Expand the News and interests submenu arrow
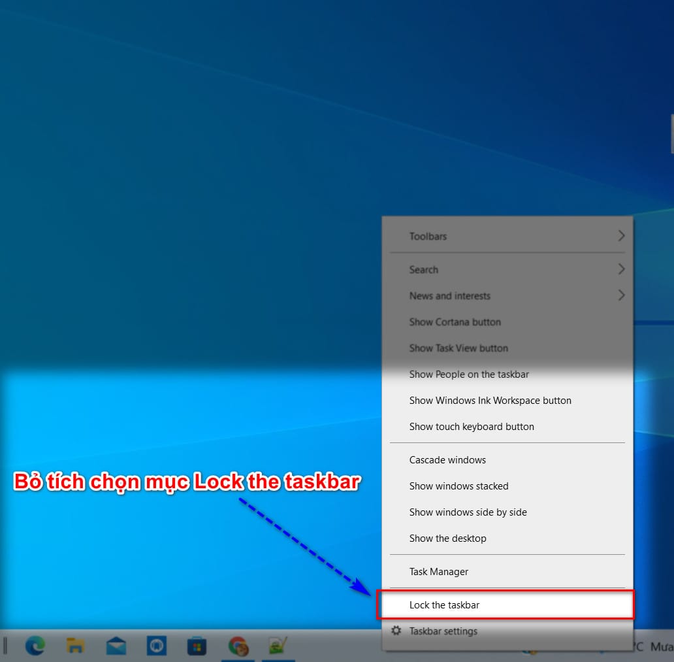 pos(621,295)
